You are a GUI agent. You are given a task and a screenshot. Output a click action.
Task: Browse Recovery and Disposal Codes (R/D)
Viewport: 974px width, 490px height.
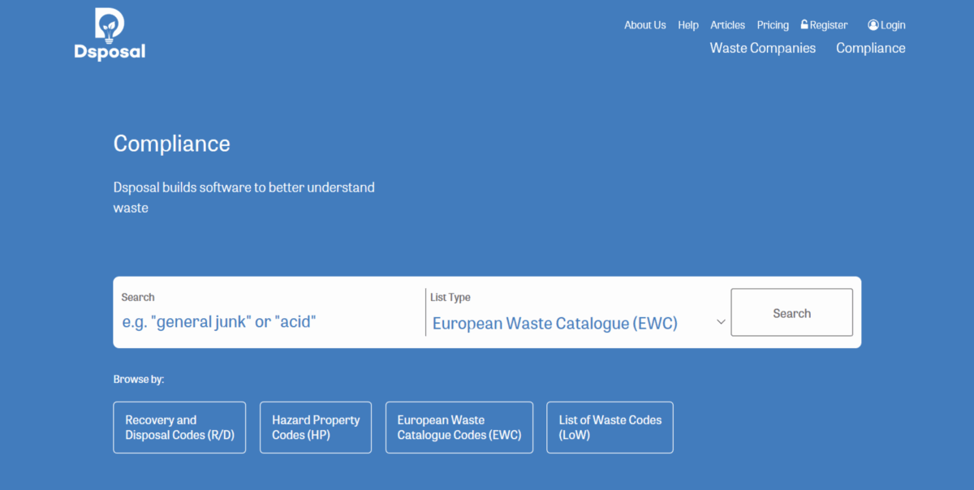[x=179, y=427]
